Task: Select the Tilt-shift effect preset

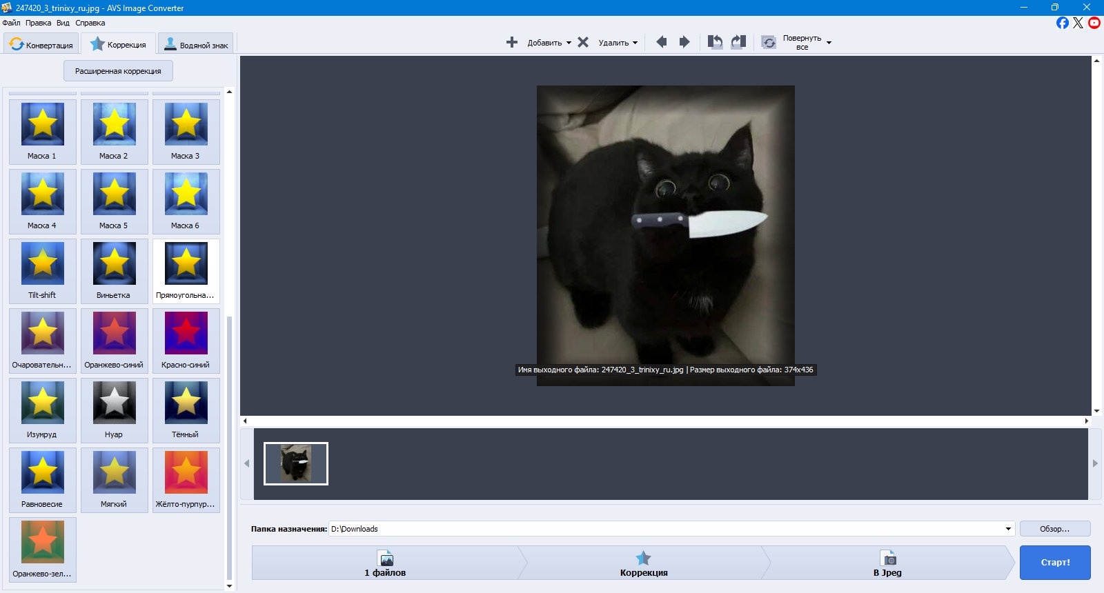Action: (x=42, y=271)
